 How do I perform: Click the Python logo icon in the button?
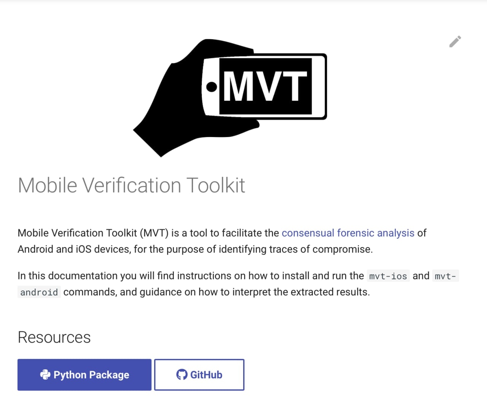click(45, 375)
